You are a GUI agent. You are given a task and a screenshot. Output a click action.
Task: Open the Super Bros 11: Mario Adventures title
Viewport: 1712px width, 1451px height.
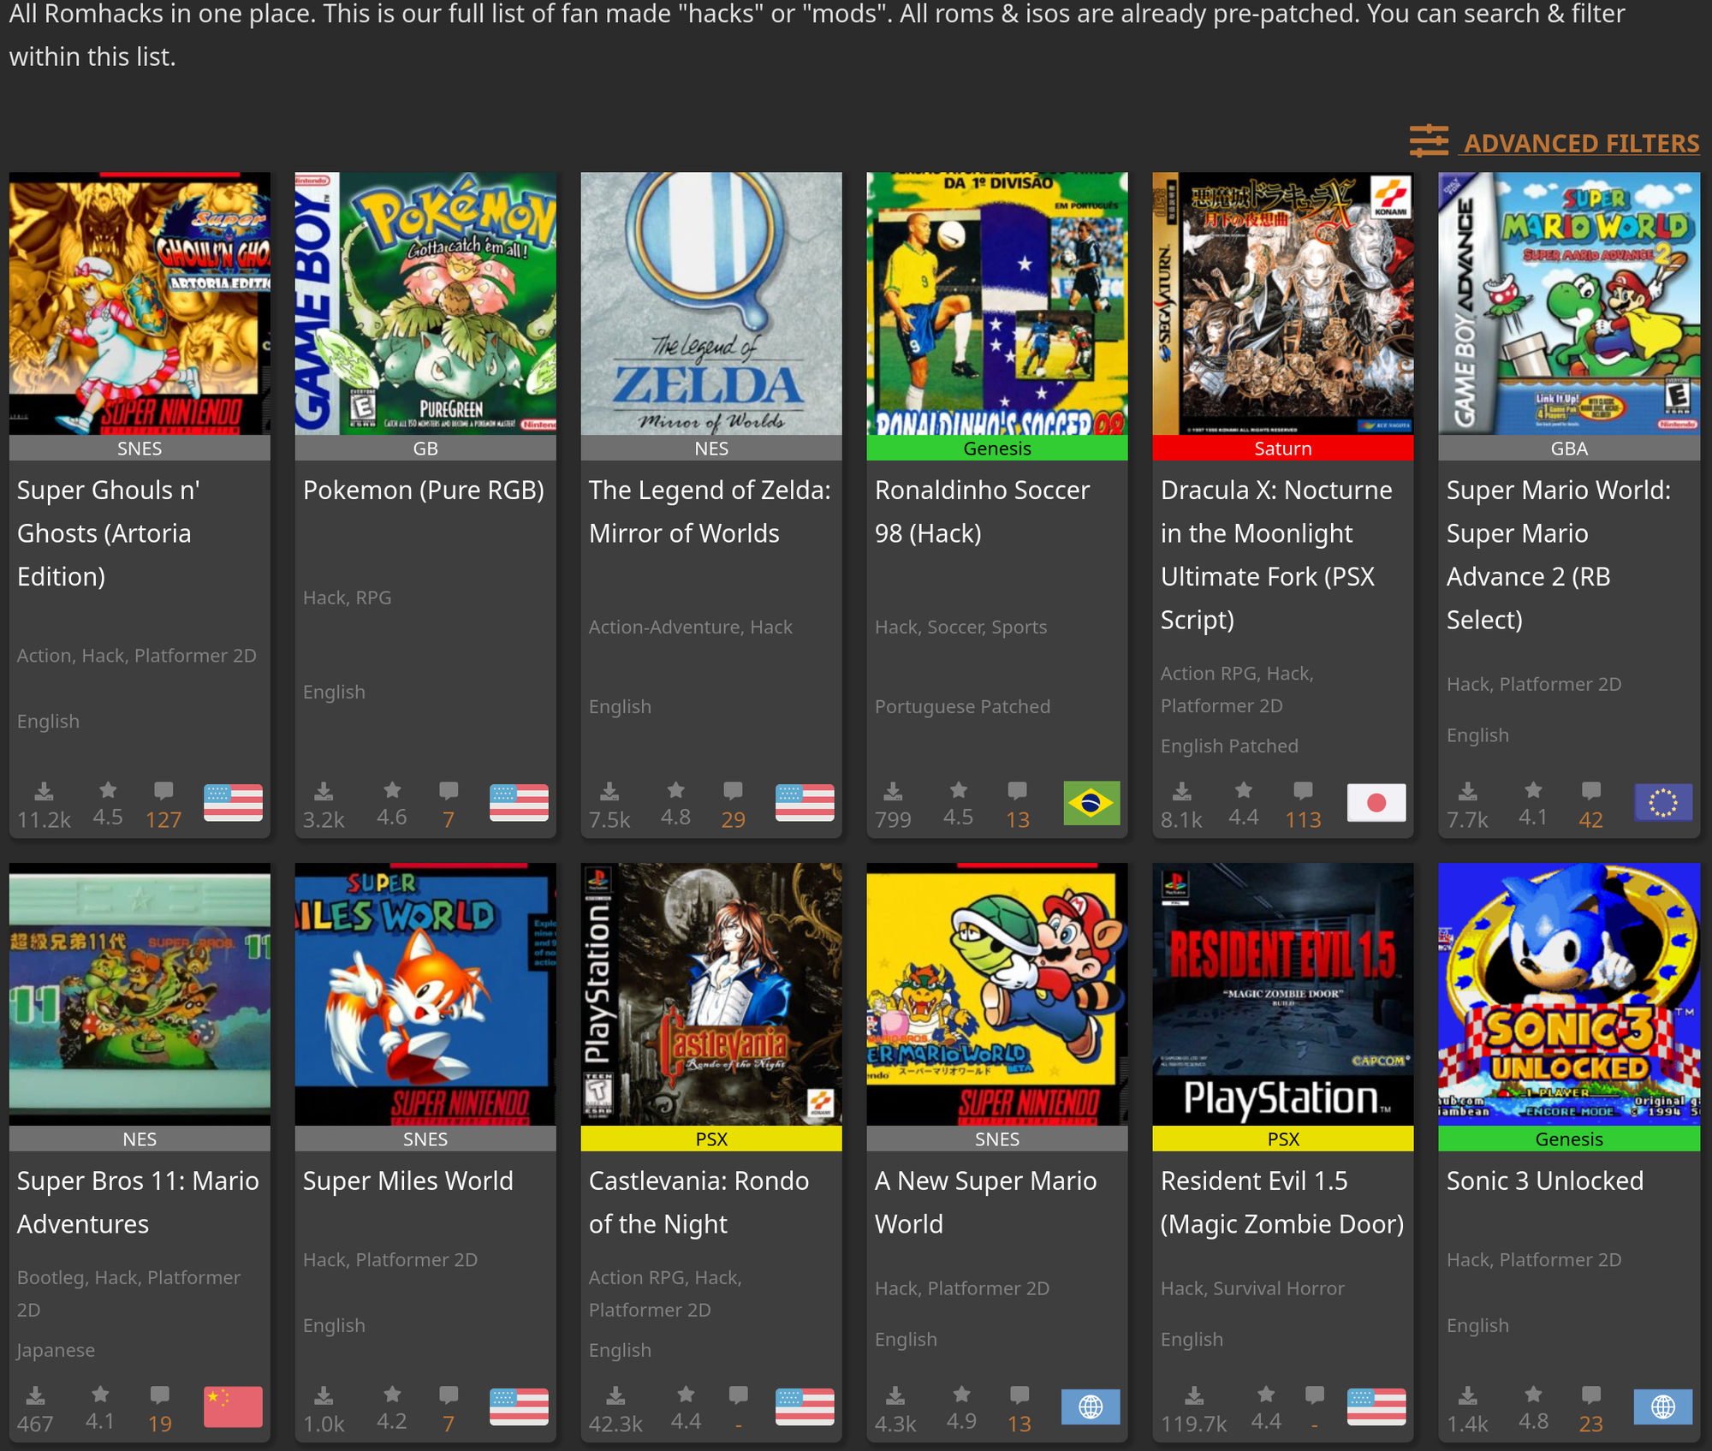pyautogui.click(x=138, y=1202)
